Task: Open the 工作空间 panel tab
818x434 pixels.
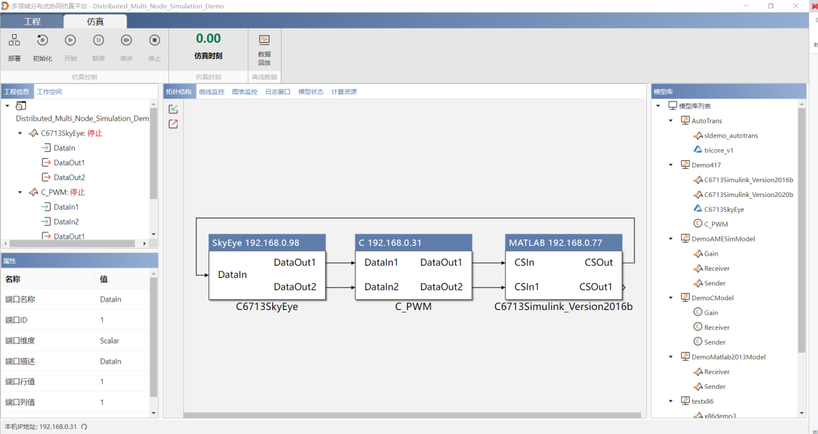Action: click(x=50, y=92)
